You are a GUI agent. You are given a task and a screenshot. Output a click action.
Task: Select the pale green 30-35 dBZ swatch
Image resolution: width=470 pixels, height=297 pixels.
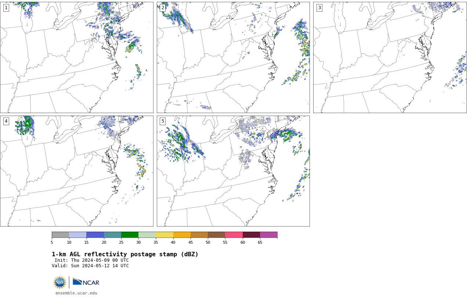click(x=147, y=235)
